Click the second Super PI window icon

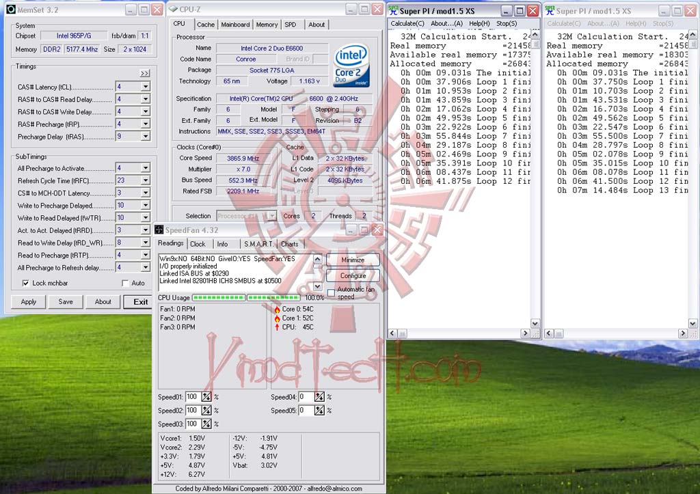coord(550,10)
